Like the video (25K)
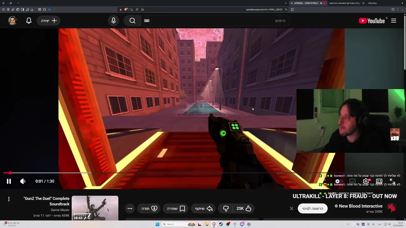This screenshot has width=406, height=228. pyautogui.click(x=244, y=208)
